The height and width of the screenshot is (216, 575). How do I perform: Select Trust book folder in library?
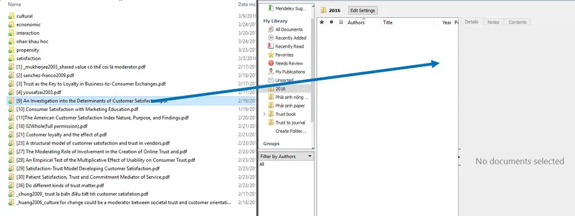285,114
